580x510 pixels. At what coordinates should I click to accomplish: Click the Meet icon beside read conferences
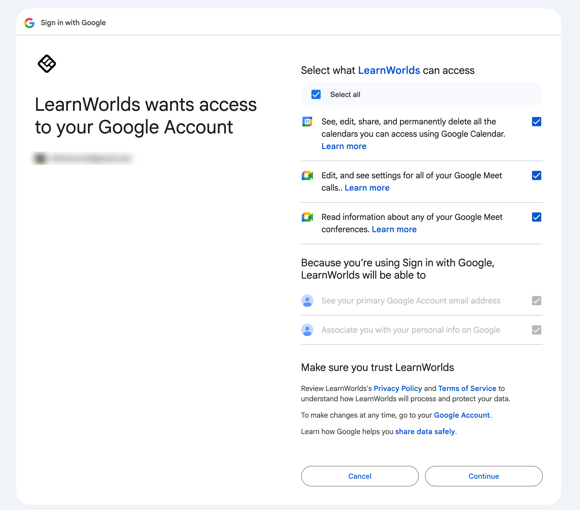pyautogui.click(x=307, y=217)
